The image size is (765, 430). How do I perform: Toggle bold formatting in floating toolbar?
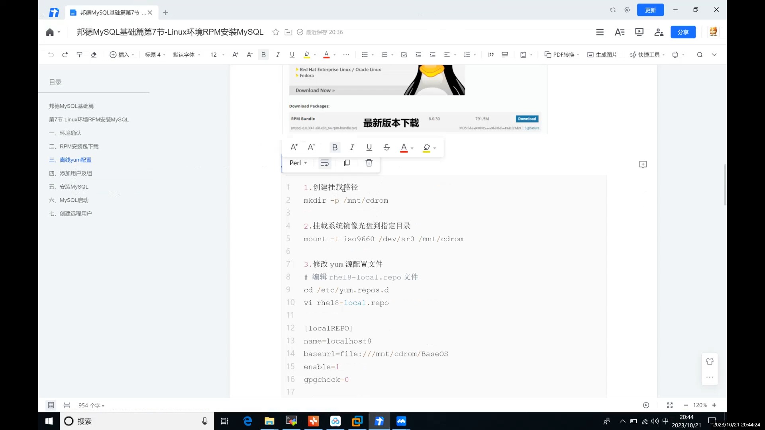coord(335,147)
